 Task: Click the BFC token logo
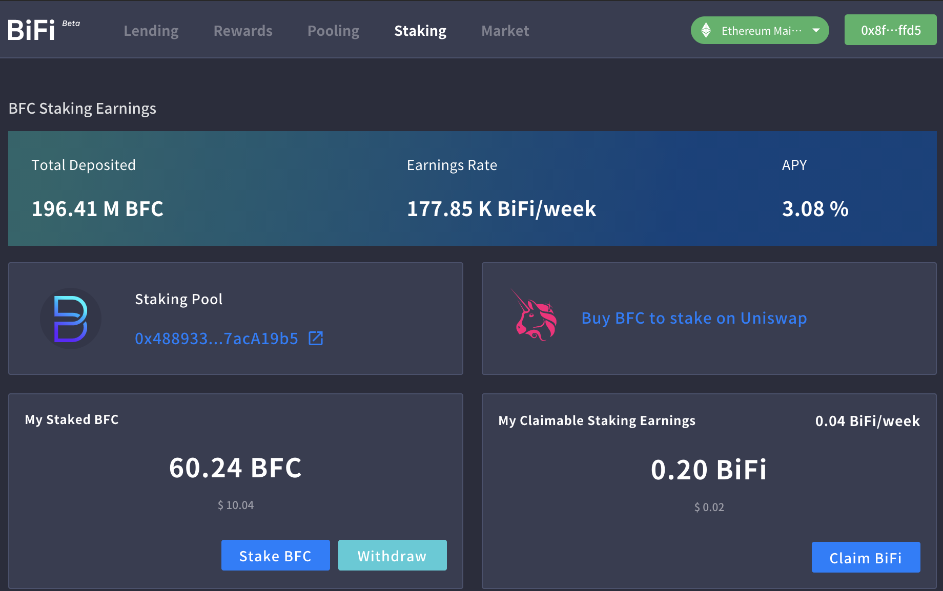pyautogui.click(x=71, y=319)
